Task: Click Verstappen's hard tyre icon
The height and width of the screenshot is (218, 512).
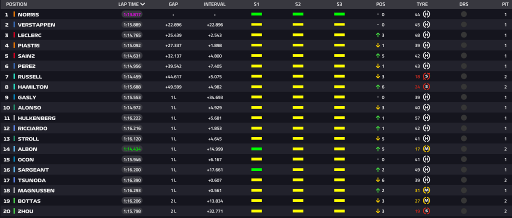Action: [426, 25]
